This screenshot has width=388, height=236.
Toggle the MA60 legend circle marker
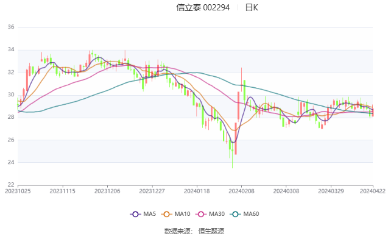235,214
